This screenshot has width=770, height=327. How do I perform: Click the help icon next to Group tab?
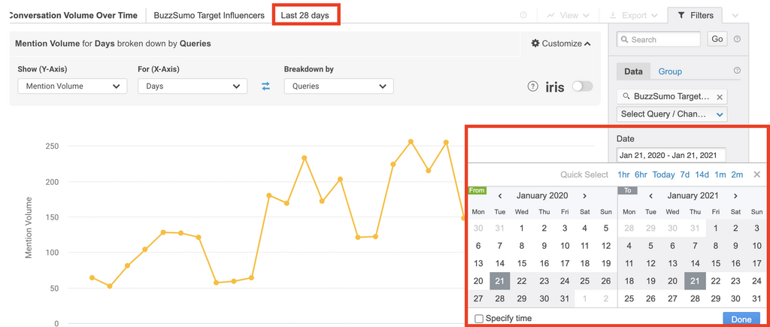point(737,71)
